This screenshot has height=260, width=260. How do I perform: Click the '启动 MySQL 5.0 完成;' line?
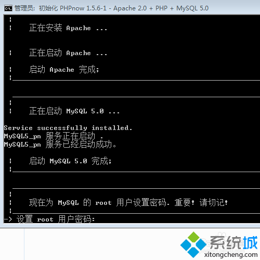coord(70,161)
